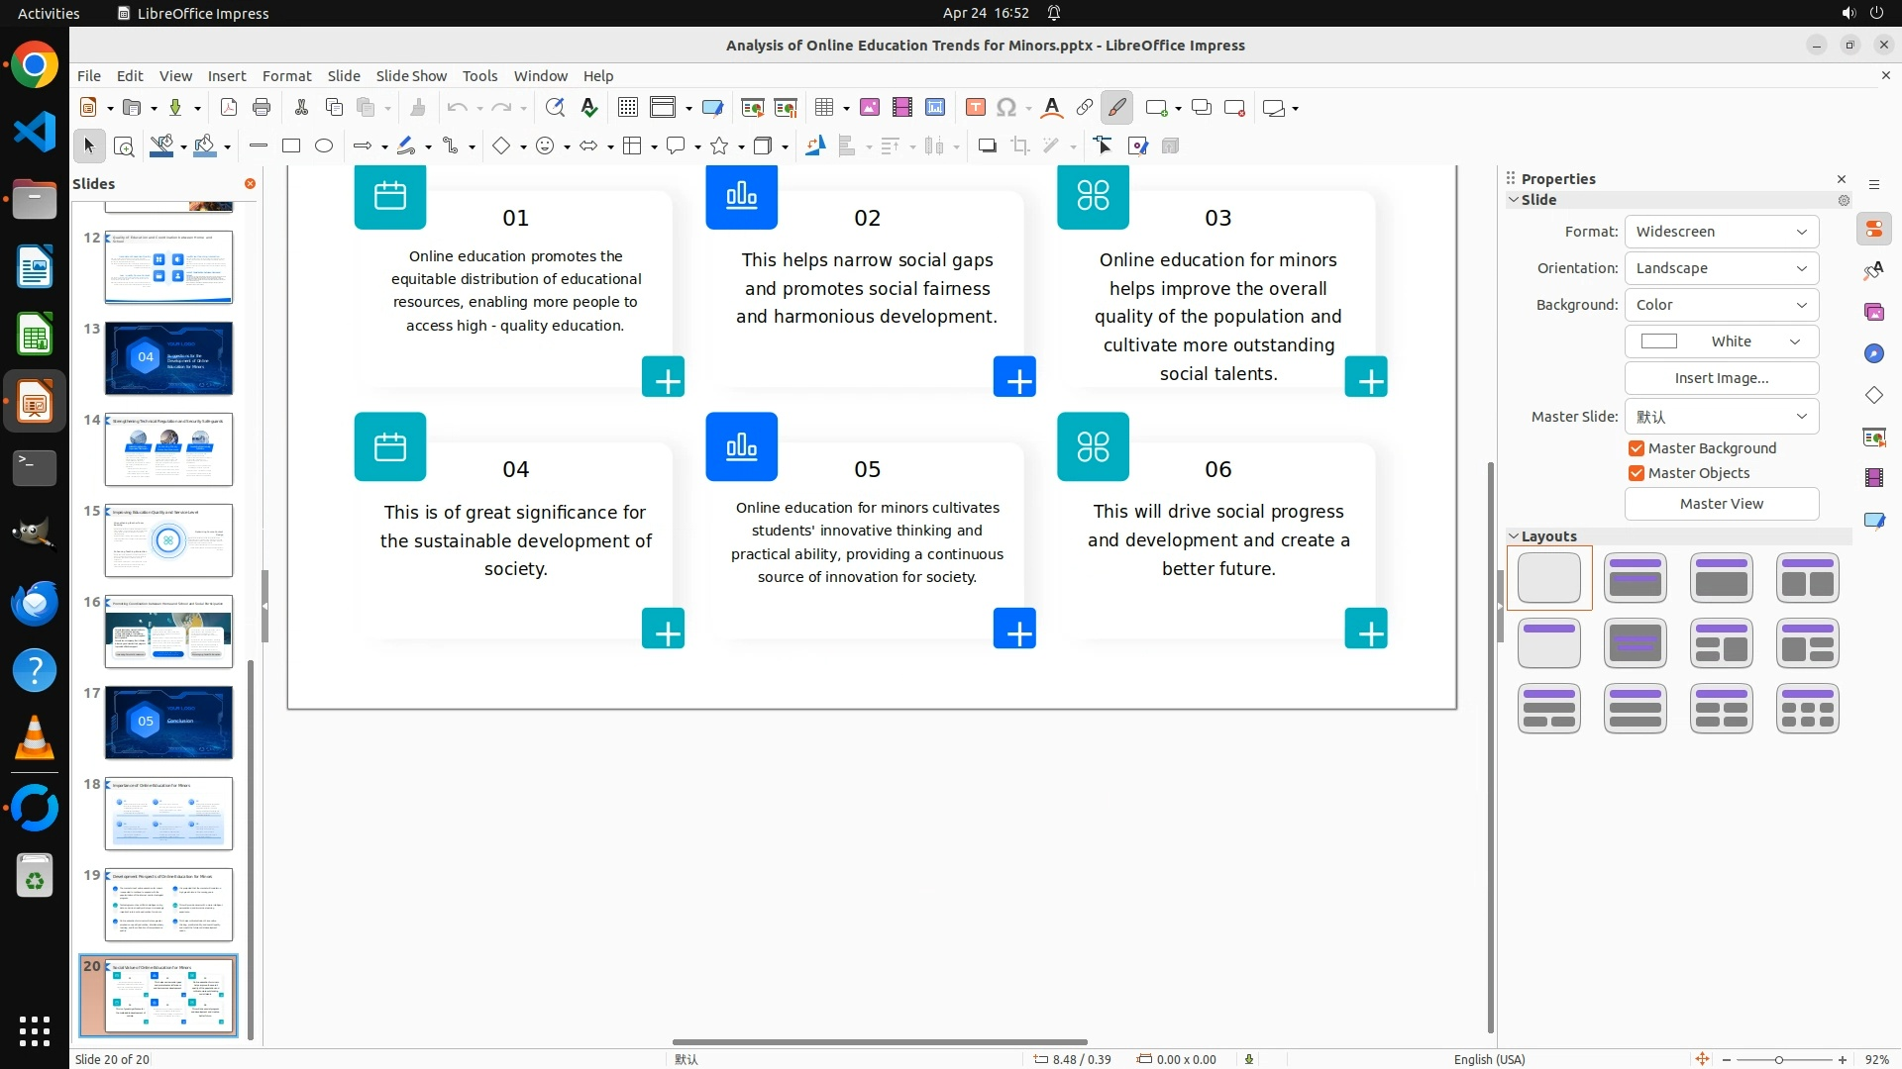The height and width of the screenshot is (1069, 1902).
Task: Click the Crop Image tool icon
Action: [1020, 146]
